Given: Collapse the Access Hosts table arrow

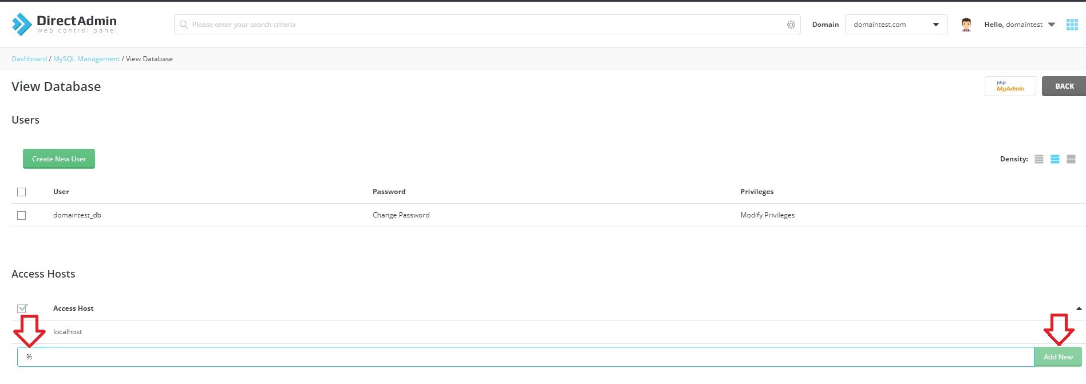Looking at the screenshot, I should click(x=1079, y=308).
